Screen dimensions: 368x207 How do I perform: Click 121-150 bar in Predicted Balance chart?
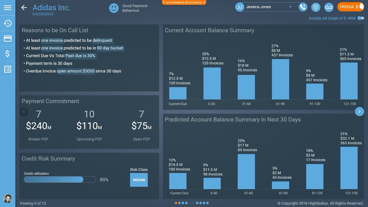pyautogui.click(x=349, y=168)
